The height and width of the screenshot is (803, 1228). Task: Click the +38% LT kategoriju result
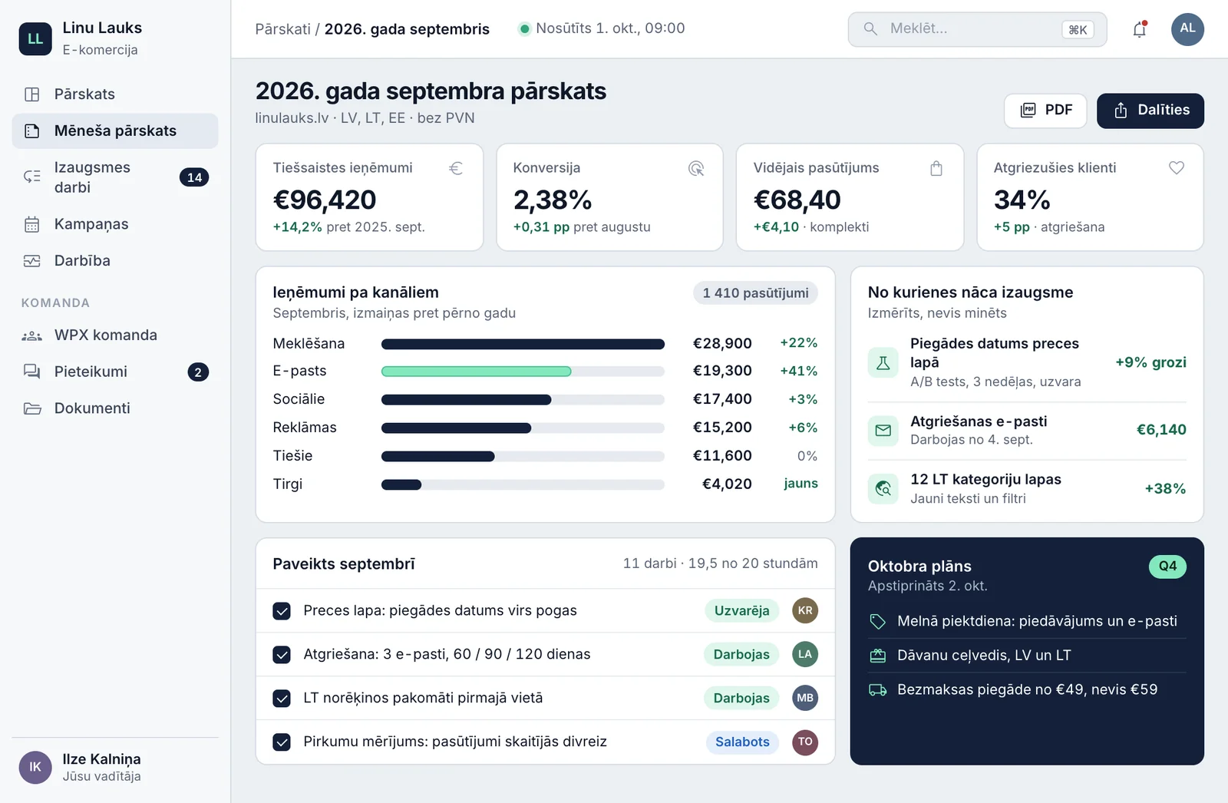tap(1165, 488)
